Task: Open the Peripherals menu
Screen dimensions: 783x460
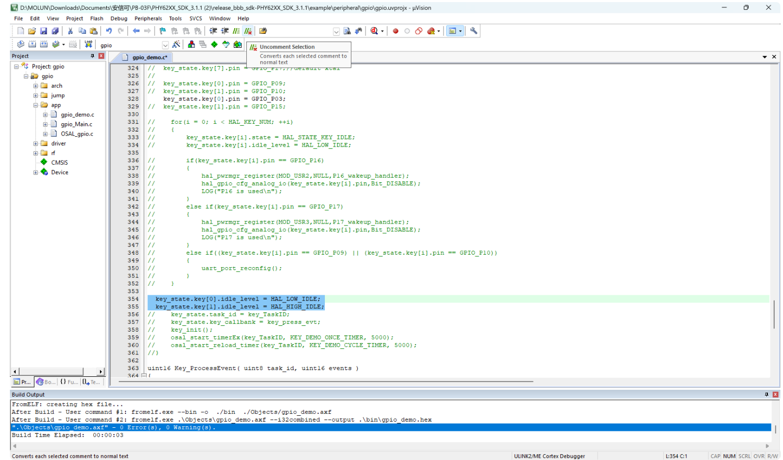Action: pyautogui.click(x=148, y=19)
